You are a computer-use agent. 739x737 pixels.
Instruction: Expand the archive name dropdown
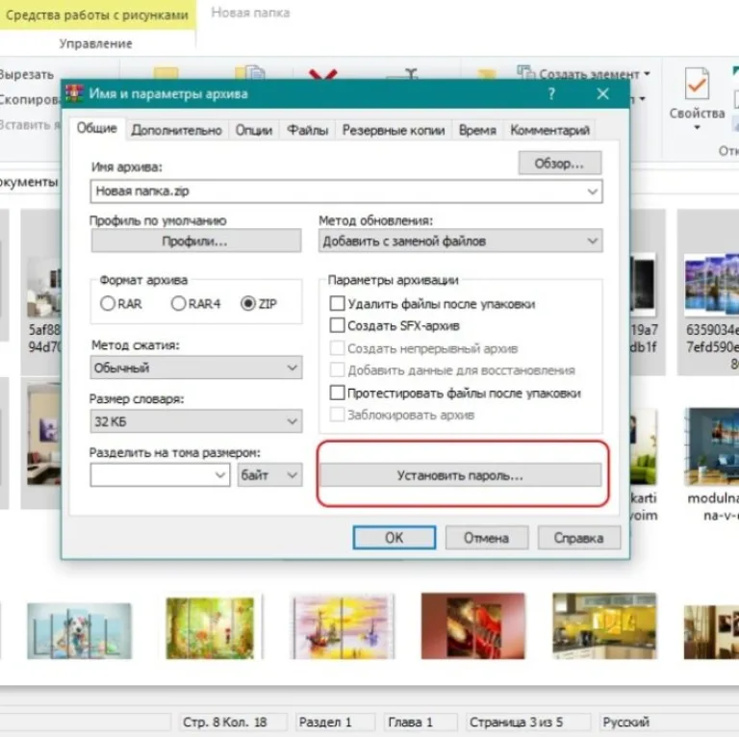click(x=592, y=191)
